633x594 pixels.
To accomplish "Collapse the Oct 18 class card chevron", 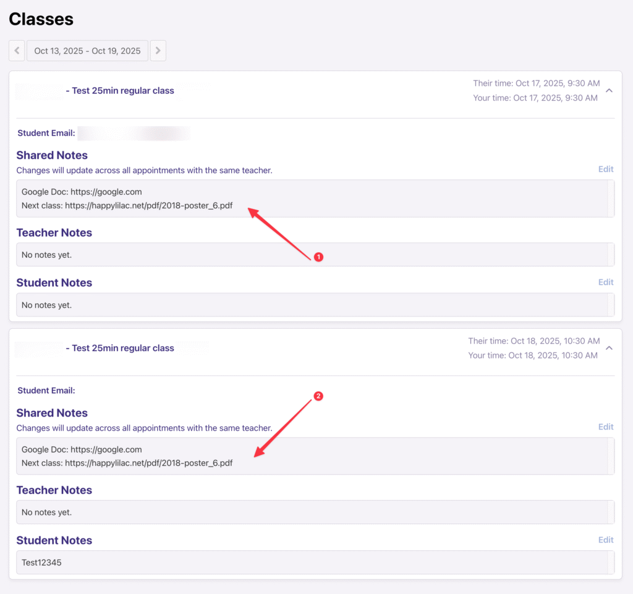I will click(609, 348).
